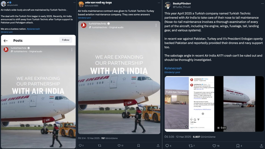The width and height of the screenshot is (265, 149).
Task: Open the turkishtechnic post options menu in middle image
Action: 156,25
